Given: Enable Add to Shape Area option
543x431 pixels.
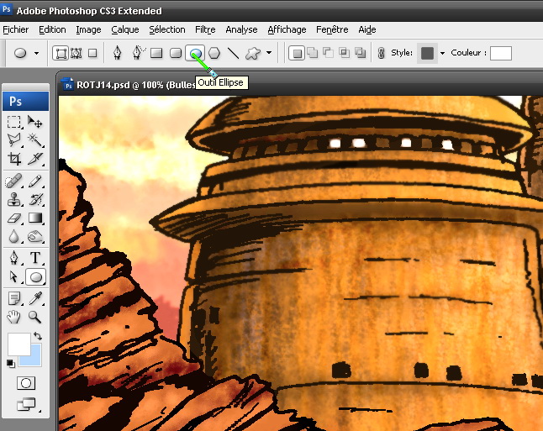Looking at the screenshot, I should 313,53.
